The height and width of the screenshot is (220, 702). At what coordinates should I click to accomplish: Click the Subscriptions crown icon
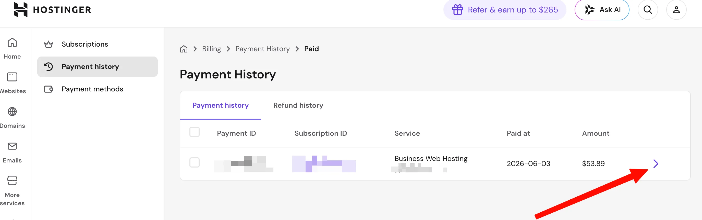click(x=49, y=44)
